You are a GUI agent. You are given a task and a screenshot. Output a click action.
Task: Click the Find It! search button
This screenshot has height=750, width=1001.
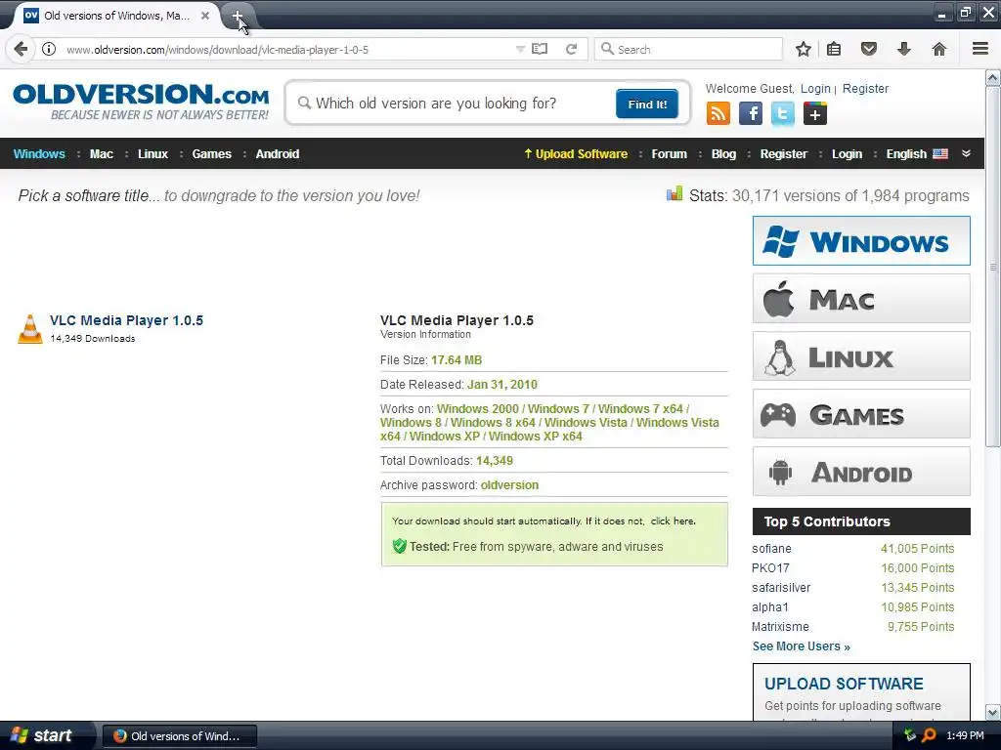coord(647,104)
